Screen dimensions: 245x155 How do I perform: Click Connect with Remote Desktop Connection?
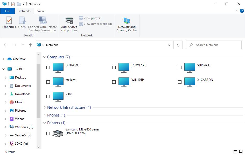pyautogui.click(x=42, y=24)
